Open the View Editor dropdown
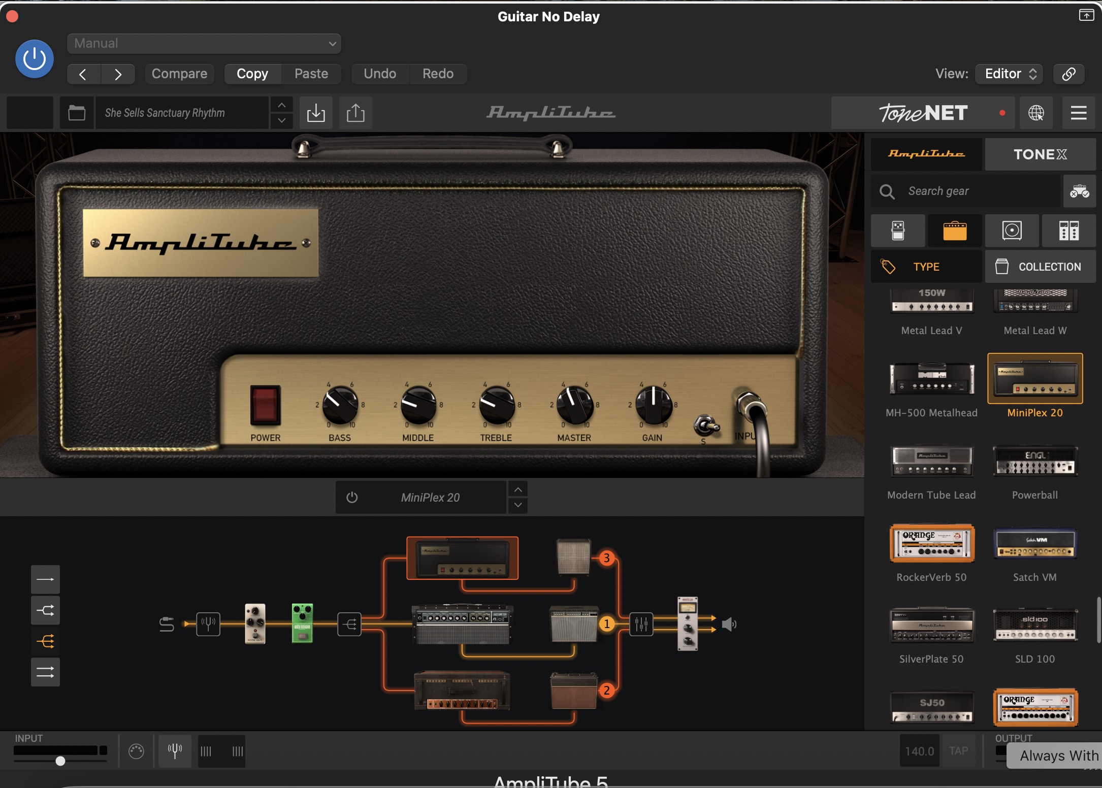 click(x=1010, y=74)
